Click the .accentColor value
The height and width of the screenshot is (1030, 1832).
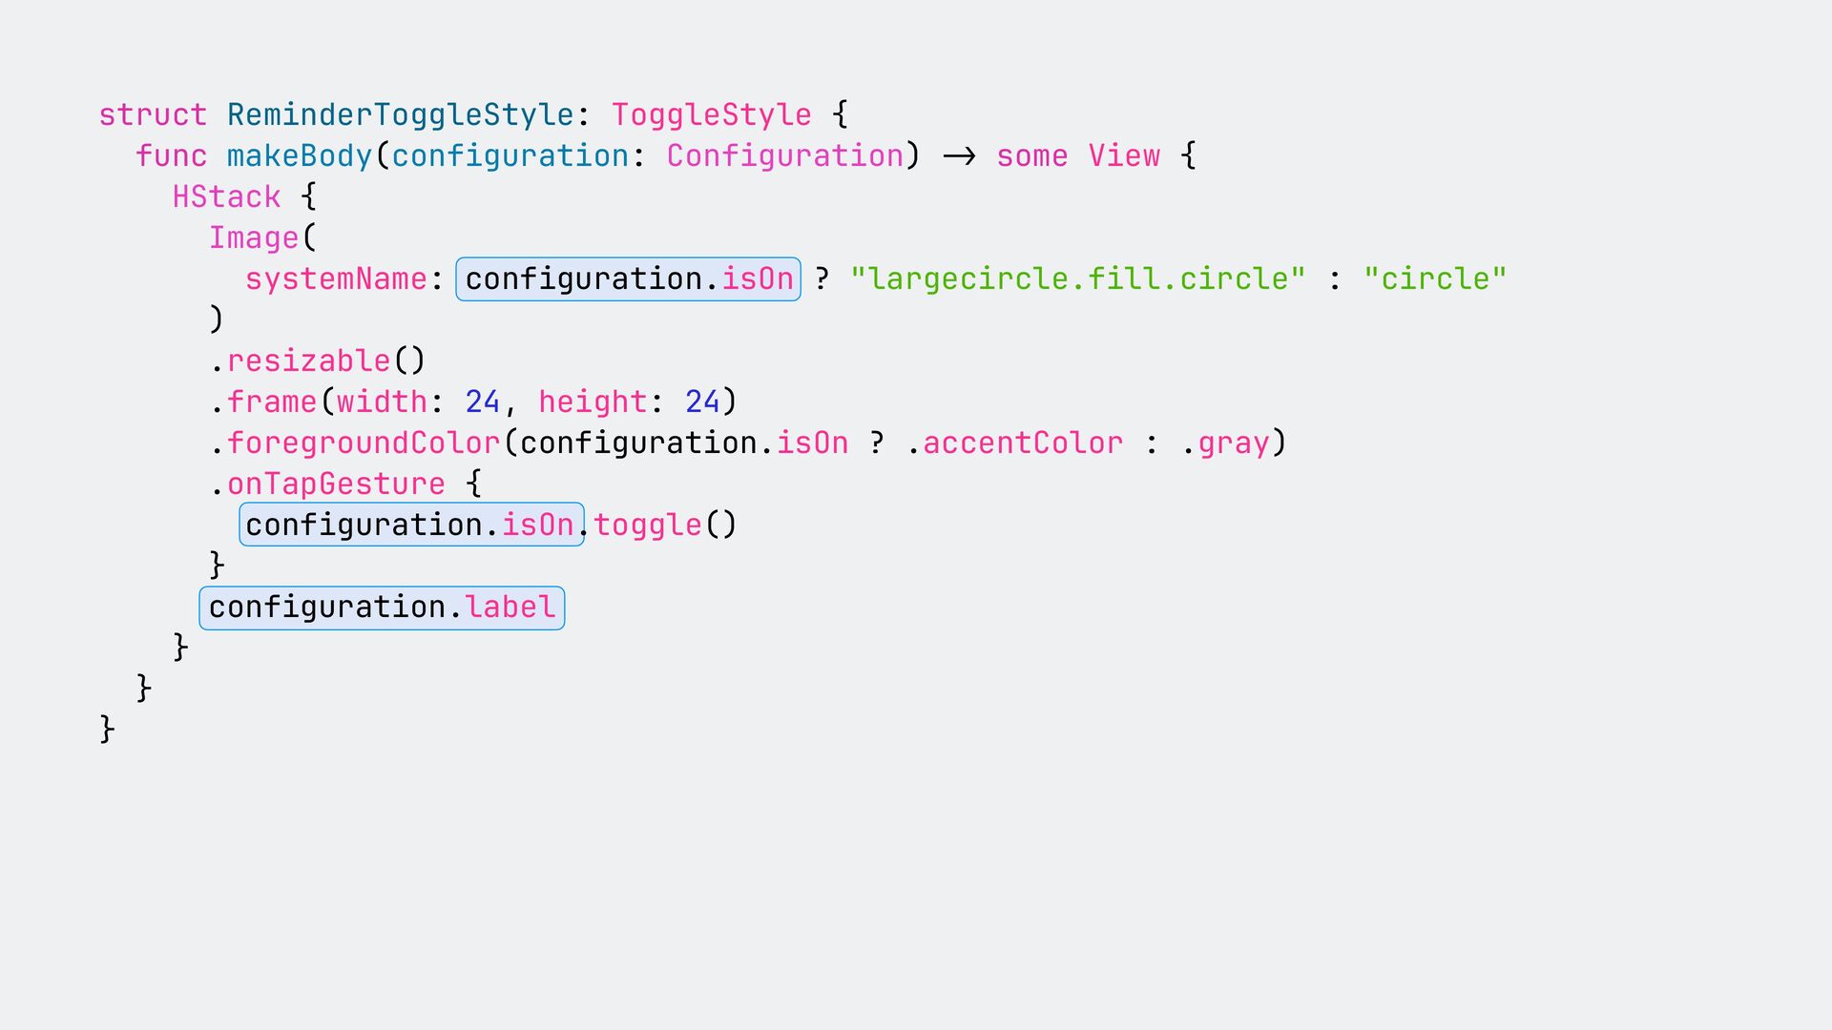pyautogui.click(x=1014, y=443)
